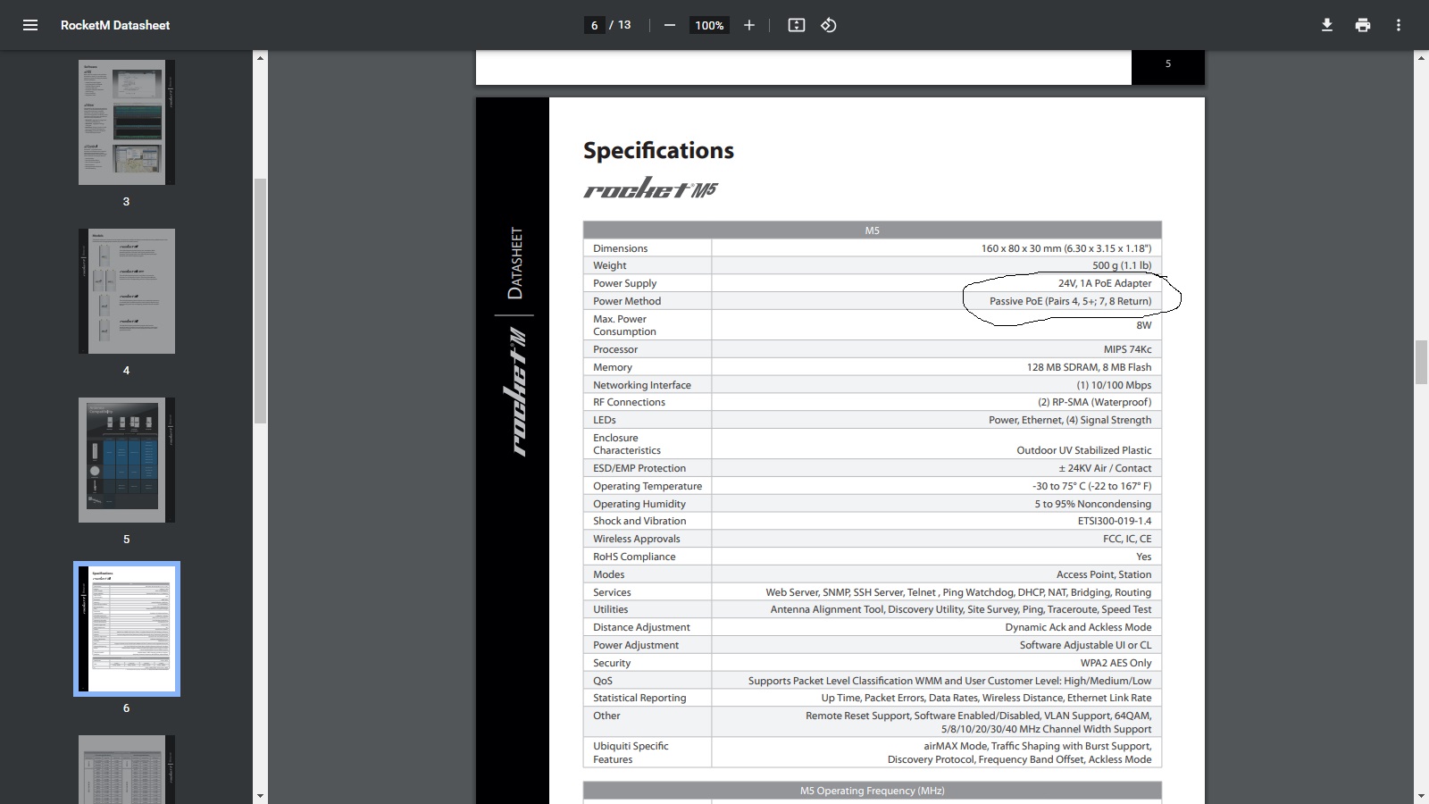
Task: Print the datasheet document
Action: tap(1363, 25)
